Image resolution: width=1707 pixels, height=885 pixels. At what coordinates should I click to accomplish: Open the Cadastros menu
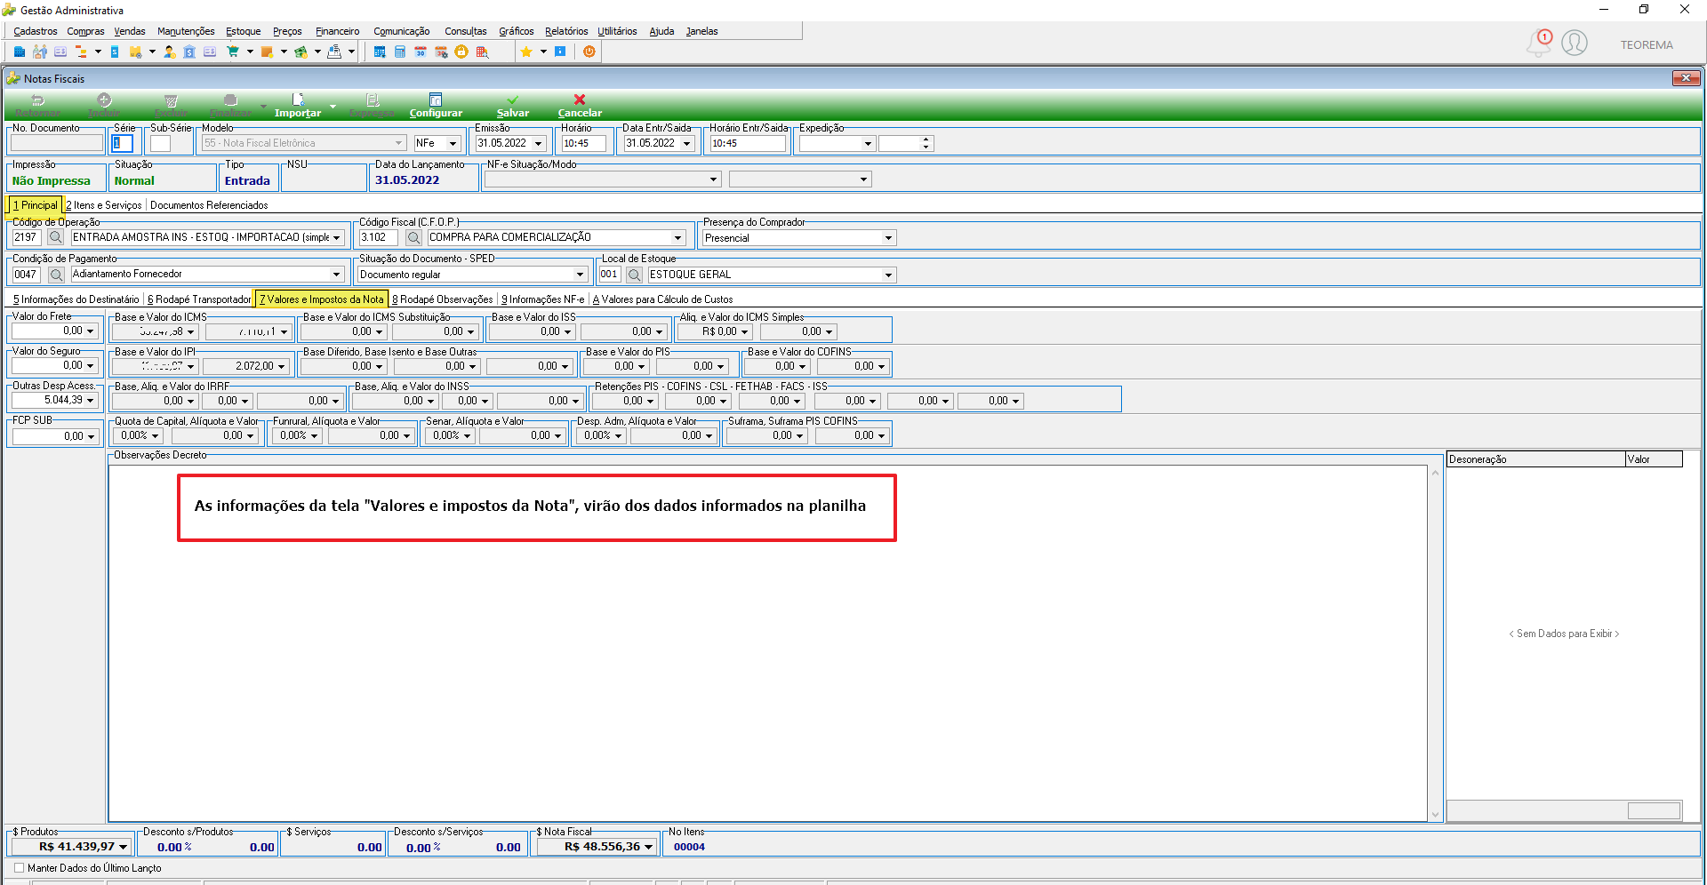(x=36, y=31)
